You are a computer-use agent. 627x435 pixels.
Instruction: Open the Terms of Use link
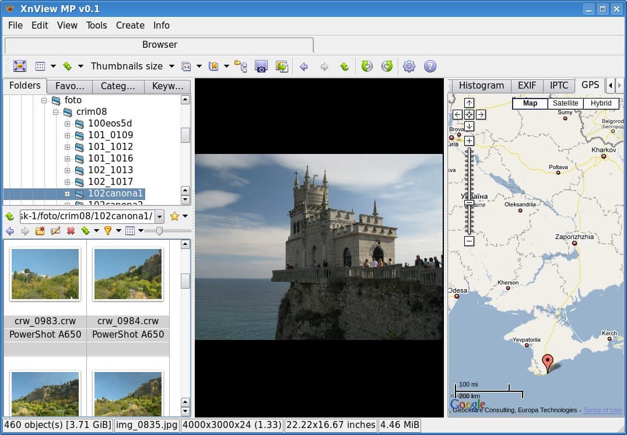602,410
